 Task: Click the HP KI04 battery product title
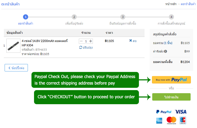pyautogui.click(x=45, y=43)
